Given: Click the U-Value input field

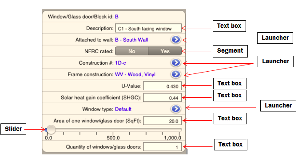Looking at the screenshot, I should 162,86.
